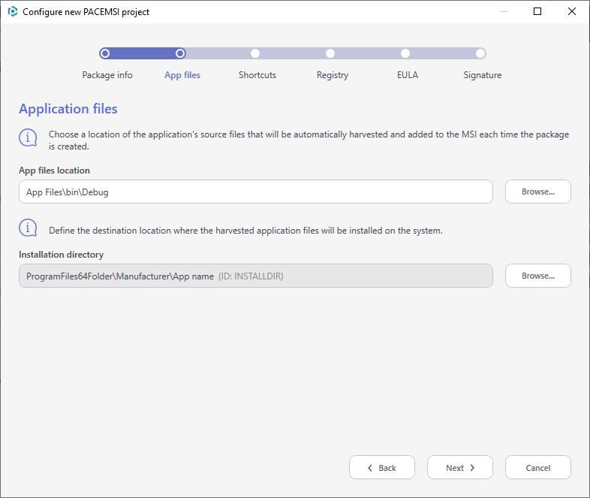Close the Configure new PACEMSI project window
The height and width of the screenshot is (498, 590).
pos(571,11)
